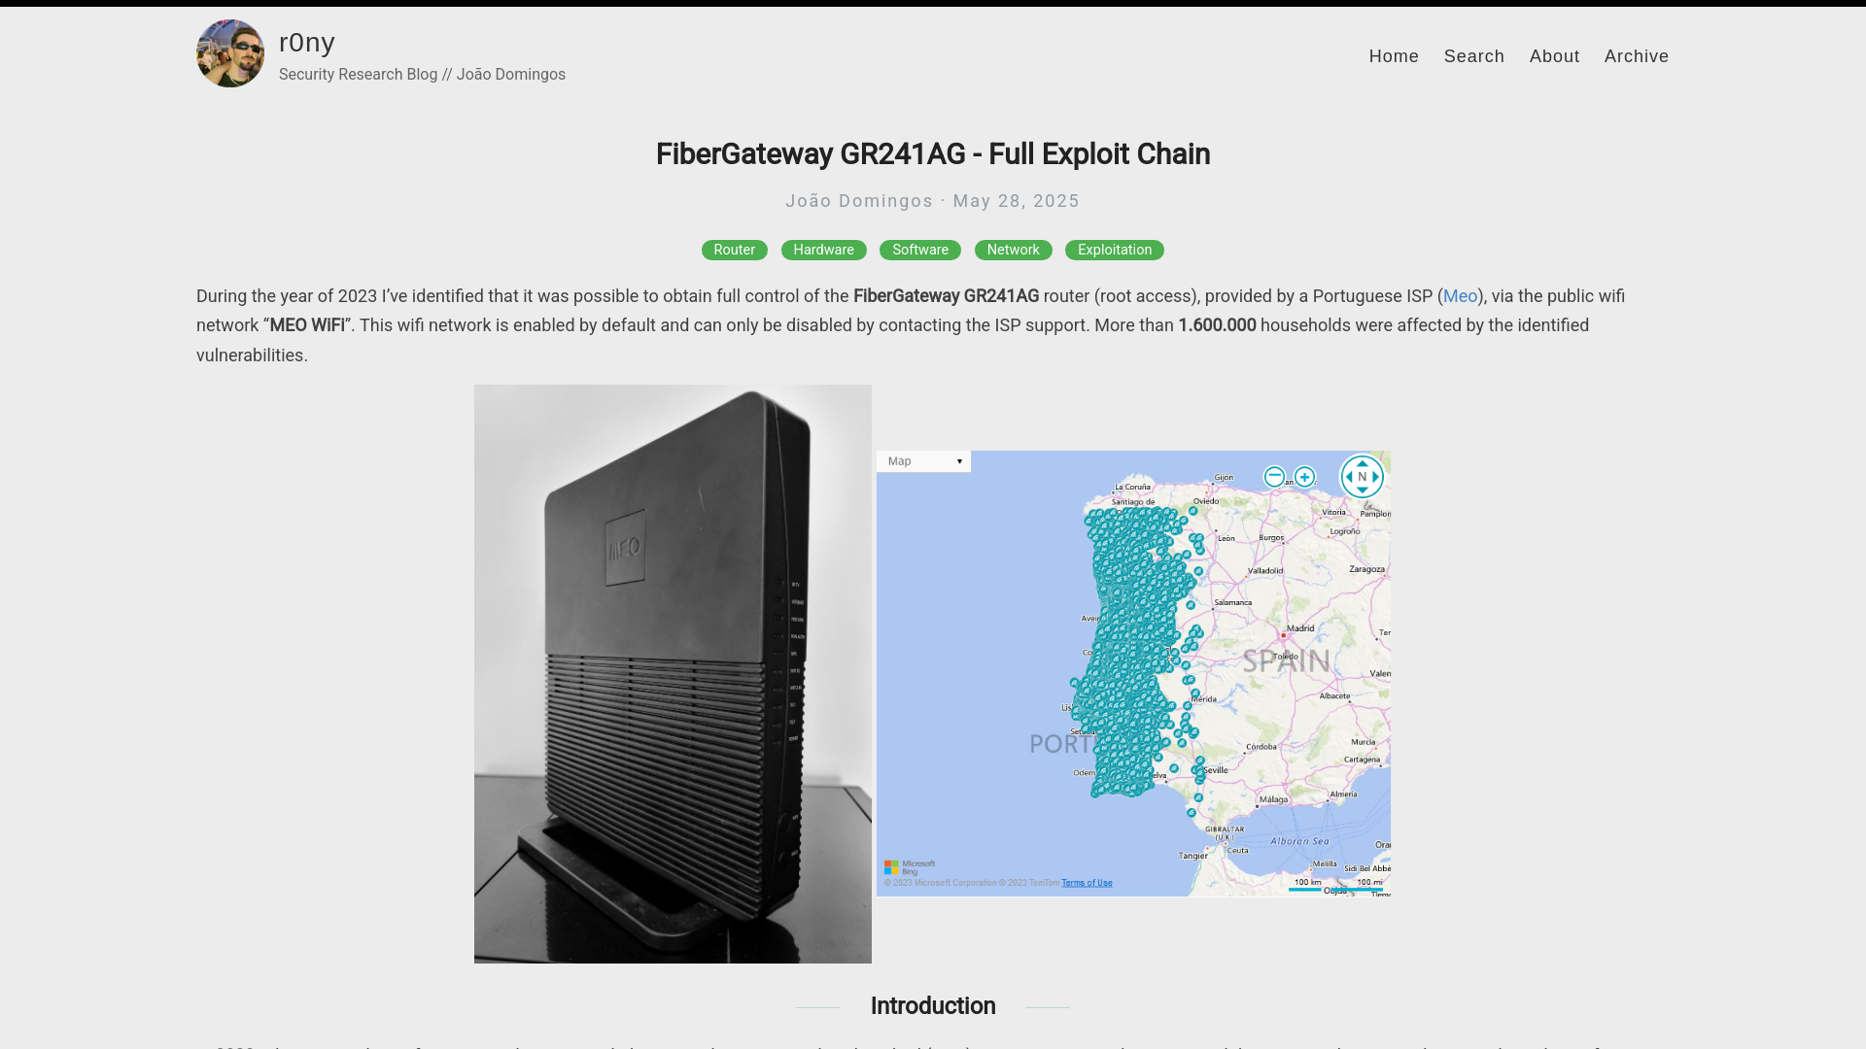Screen dimensions: 1866x1049
Task: Go to the About page
Action: click(1554, 56)
